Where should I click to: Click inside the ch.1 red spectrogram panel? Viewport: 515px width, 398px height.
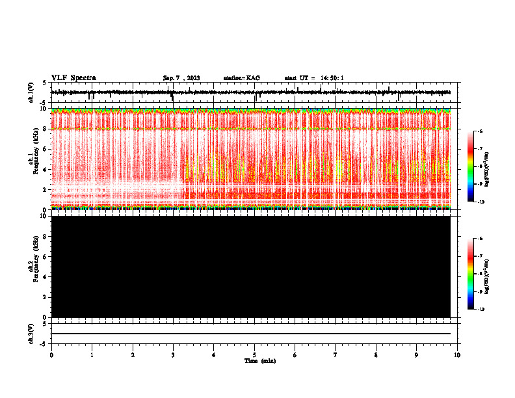(251, 159)
